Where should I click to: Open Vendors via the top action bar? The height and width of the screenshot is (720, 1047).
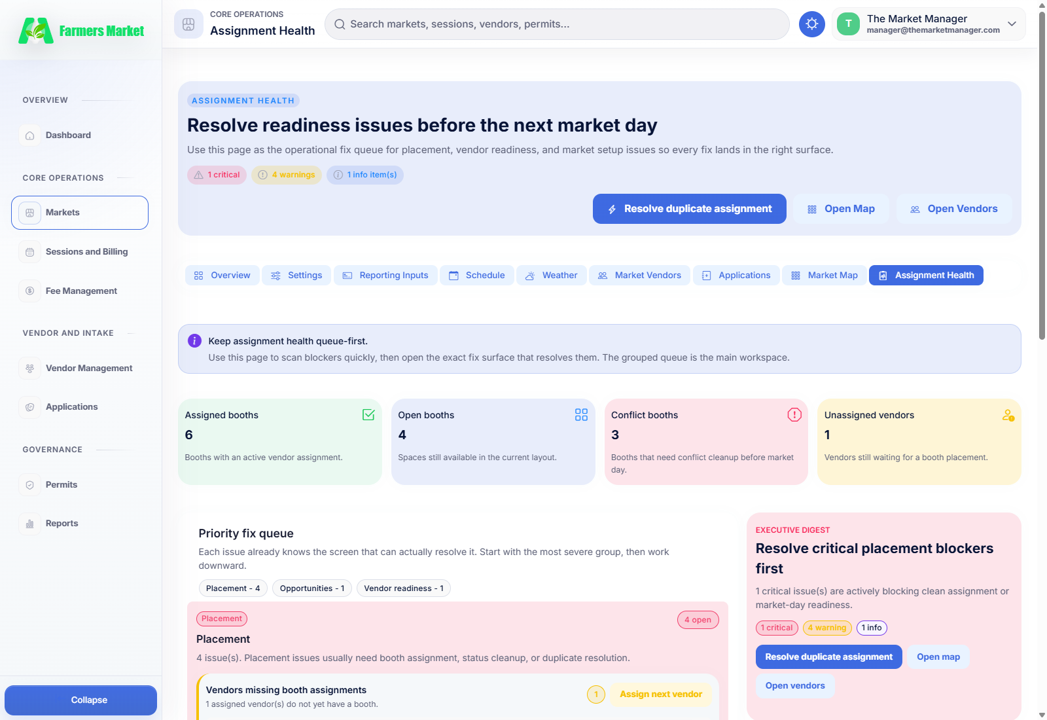click(x=954, y=208)
